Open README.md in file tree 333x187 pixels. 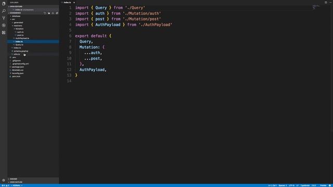18,70
